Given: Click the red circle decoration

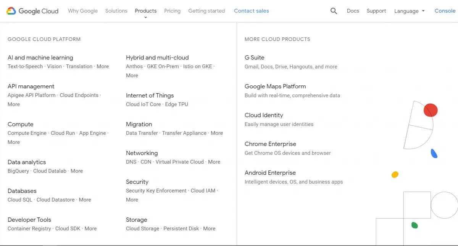Looking at the screenshot, I should (x=431, y=110).
